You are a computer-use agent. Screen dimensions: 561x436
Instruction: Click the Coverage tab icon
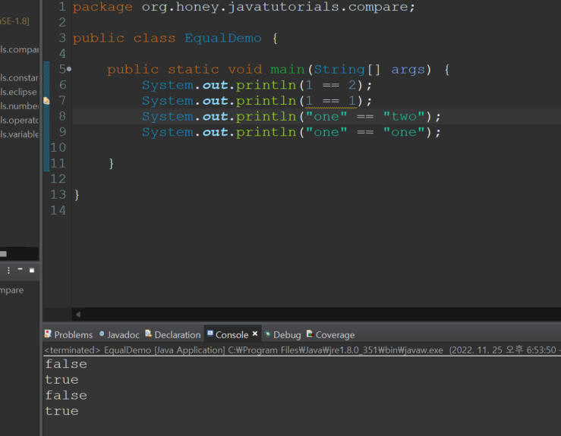tap(310, 334)
